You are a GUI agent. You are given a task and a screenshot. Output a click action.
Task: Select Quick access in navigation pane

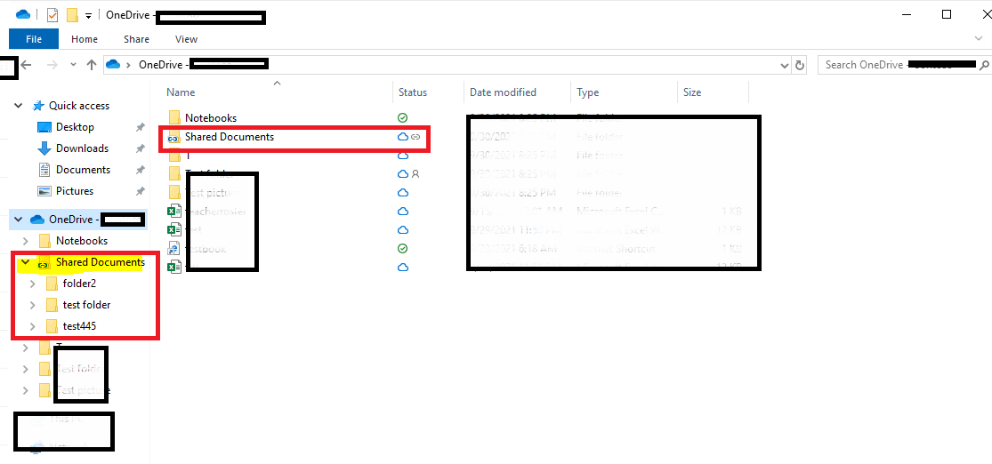(x=79, y=106)
